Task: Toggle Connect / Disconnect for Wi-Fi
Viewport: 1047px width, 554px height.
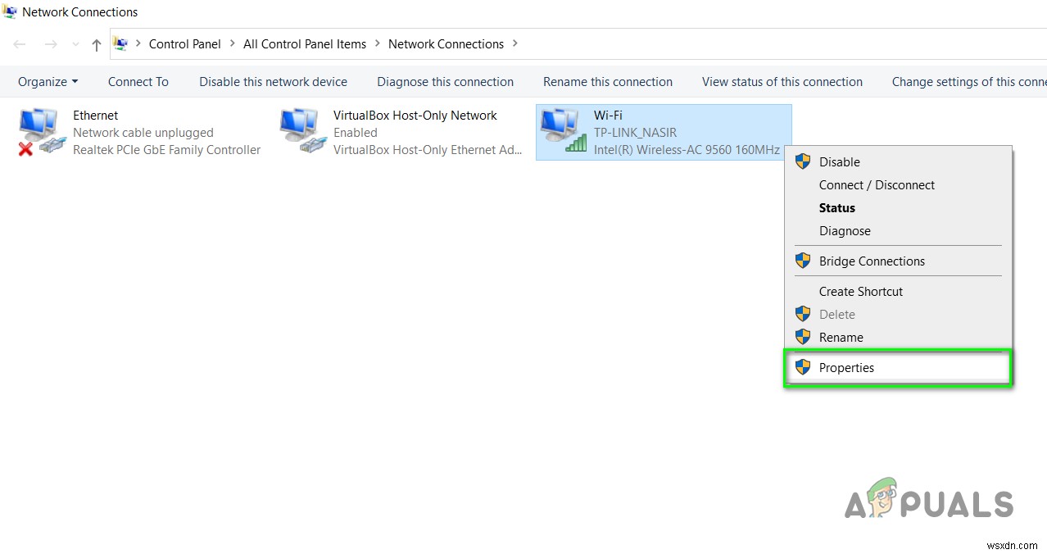Action: 877,184
